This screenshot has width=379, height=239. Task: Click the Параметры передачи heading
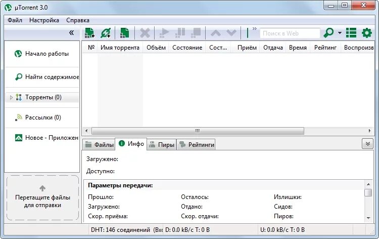point(120,185)
